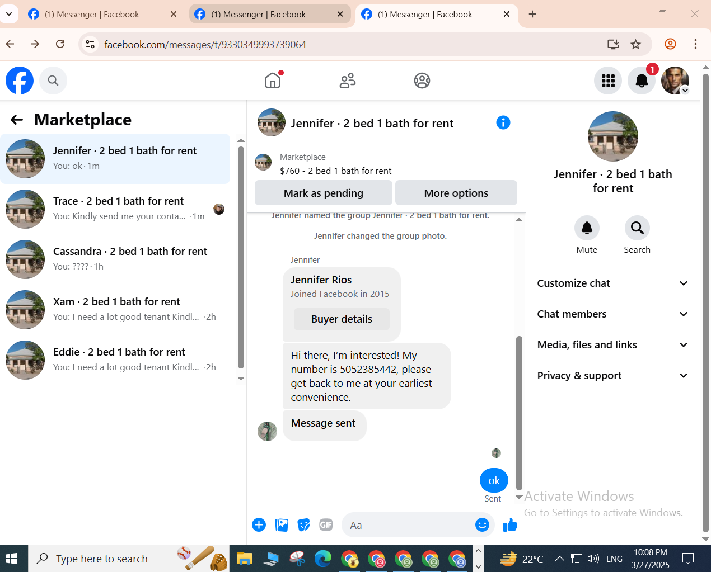Click More options button

tap(456, 193)
